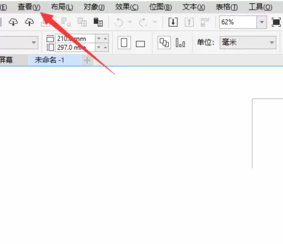Open the 文本(X) menu
The image size is (283, 244).
point(194,7)
